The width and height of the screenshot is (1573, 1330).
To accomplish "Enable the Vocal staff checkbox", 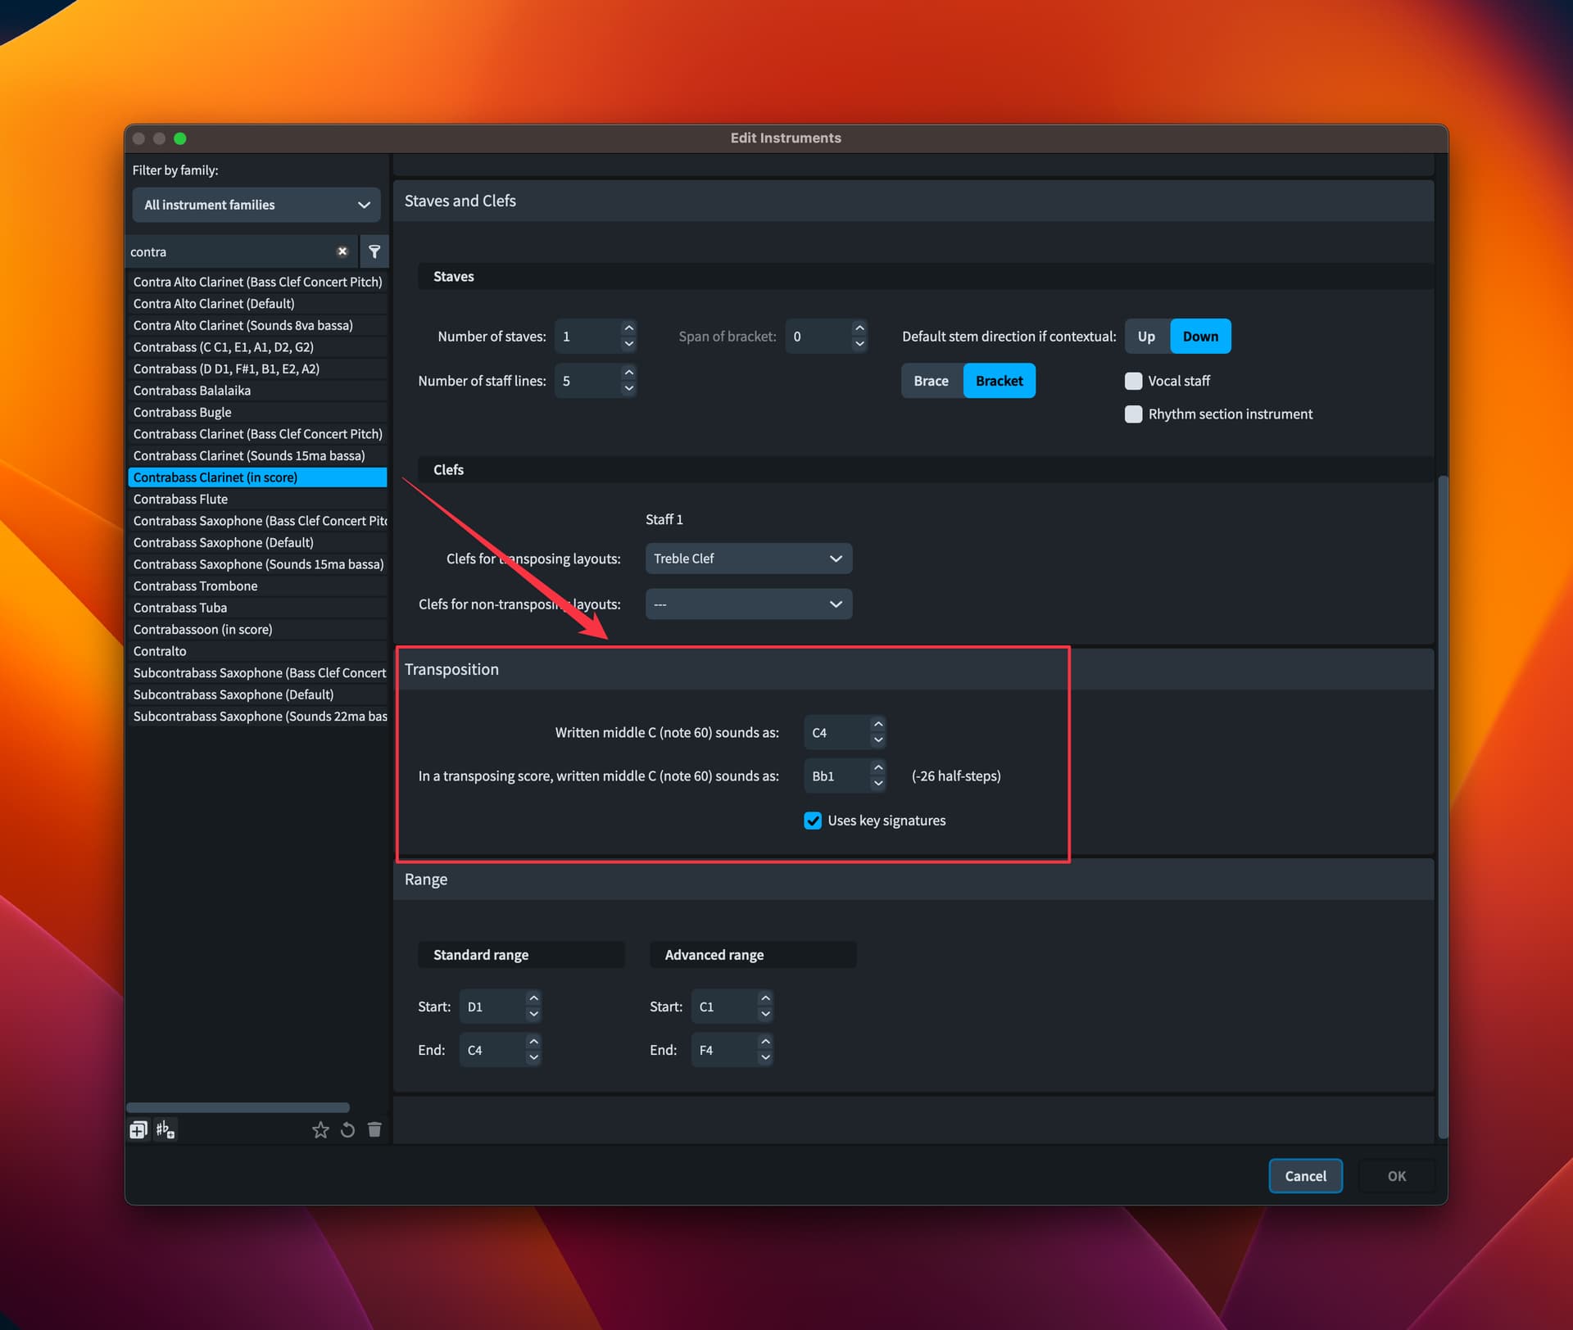I will point(1133,381).
